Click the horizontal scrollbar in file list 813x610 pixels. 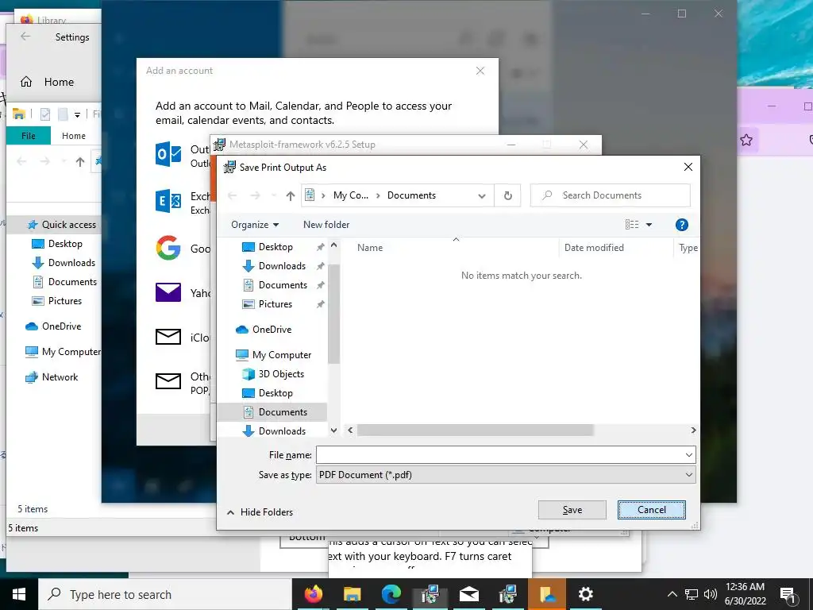tap(475, 430)
